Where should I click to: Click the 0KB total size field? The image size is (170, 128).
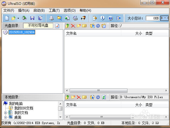pyautogui.click(x=152, y=18)
